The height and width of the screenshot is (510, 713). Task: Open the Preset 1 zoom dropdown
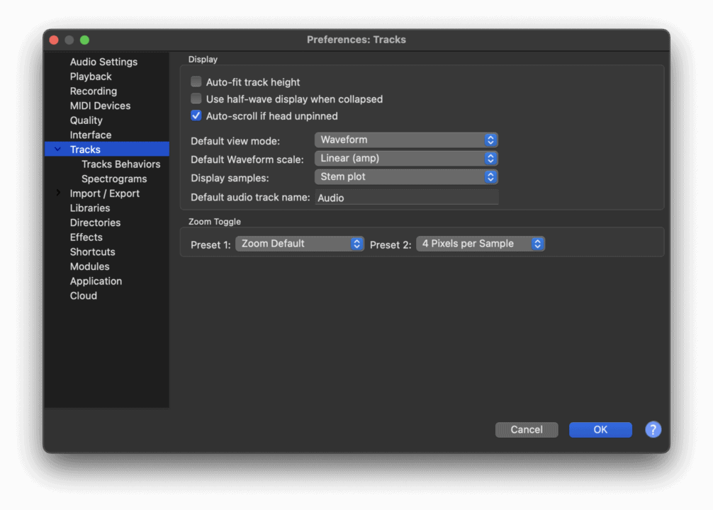point(299,243)
